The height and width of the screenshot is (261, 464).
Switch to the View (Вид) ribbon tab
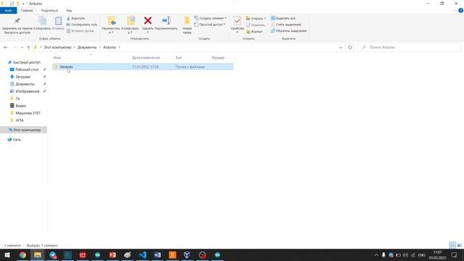point(69,11)
